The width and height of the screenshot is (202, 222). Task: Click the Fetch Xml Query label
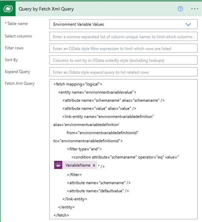click(20, 84)
